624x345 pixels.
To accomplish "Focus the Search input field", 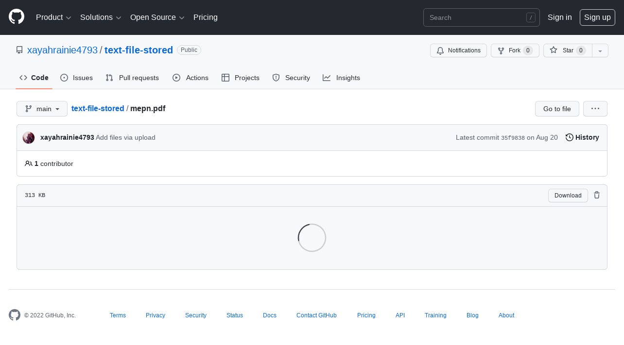I will pos(482,17).
